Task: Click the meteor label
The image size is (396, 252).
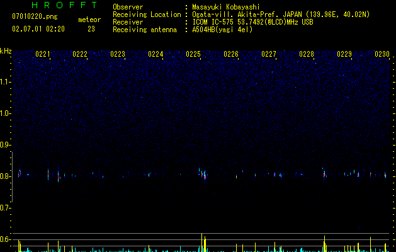Action: [89, 20]
